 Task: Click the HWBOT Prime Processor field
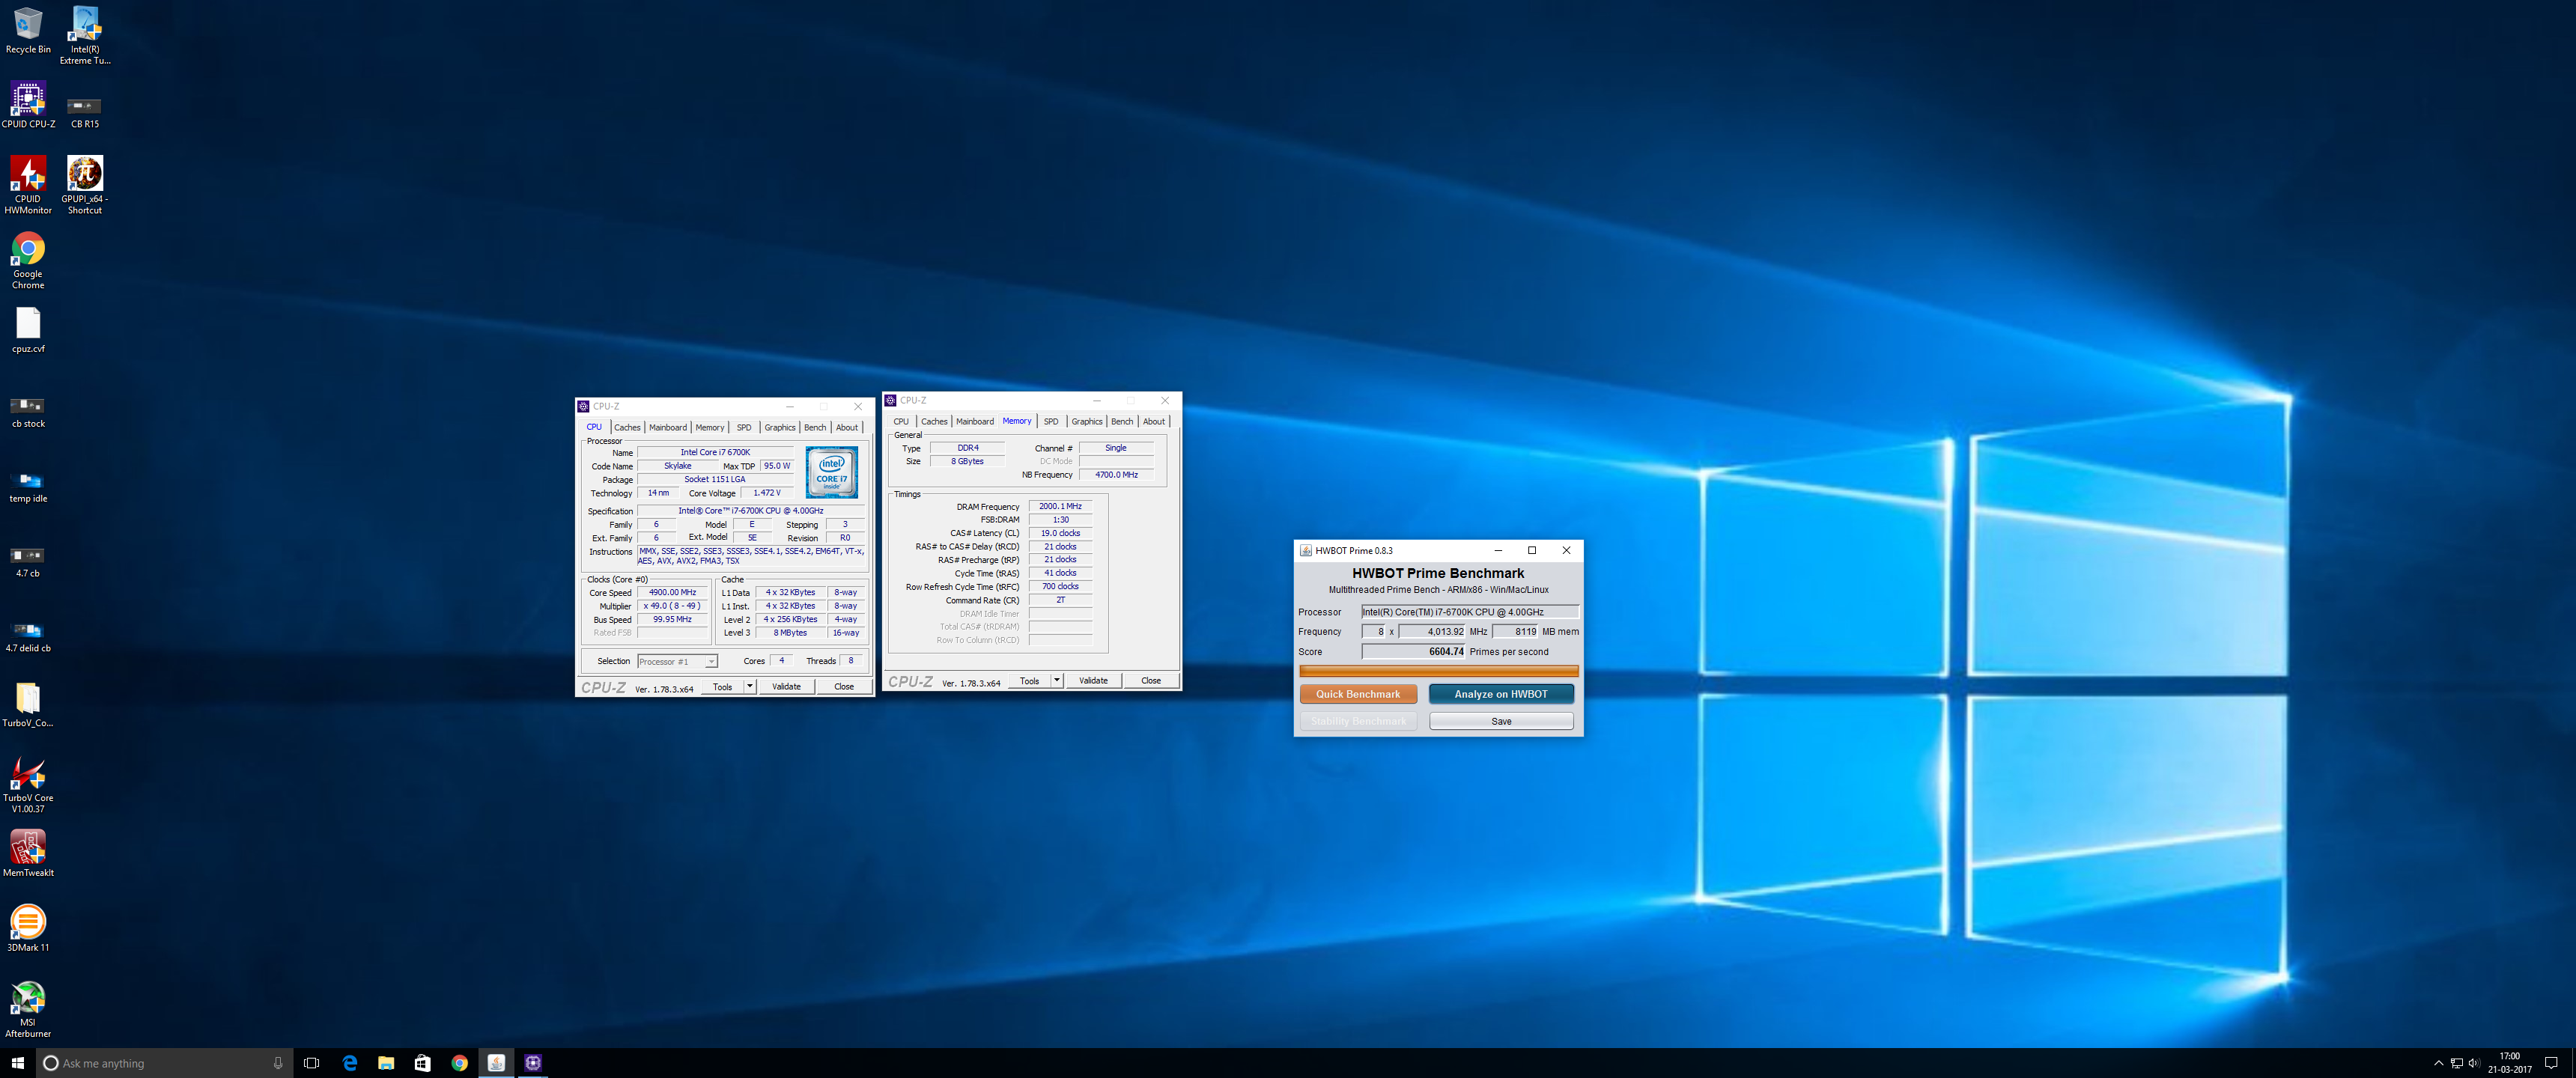pyautogui.click(x=1469, y=612)
